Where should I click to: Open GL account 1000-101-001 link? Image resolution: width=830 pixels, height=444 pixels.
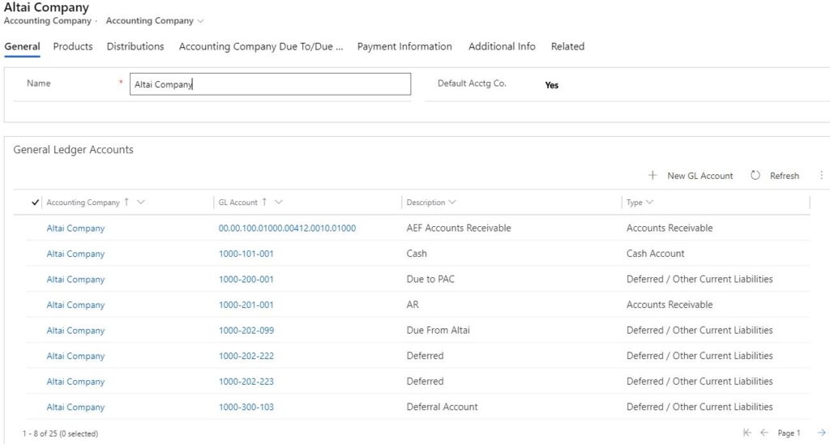(246, 254)
